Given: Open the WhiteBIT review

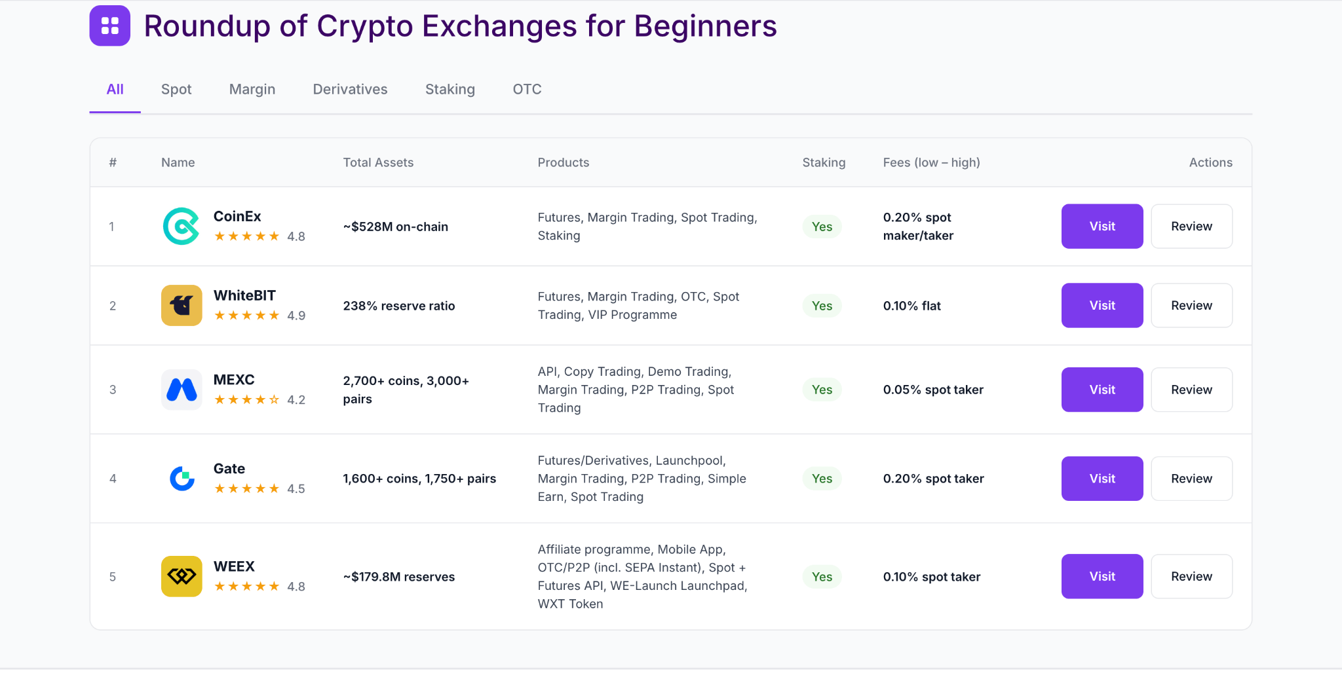Looking at the screenshot, I should [1191, 306].
